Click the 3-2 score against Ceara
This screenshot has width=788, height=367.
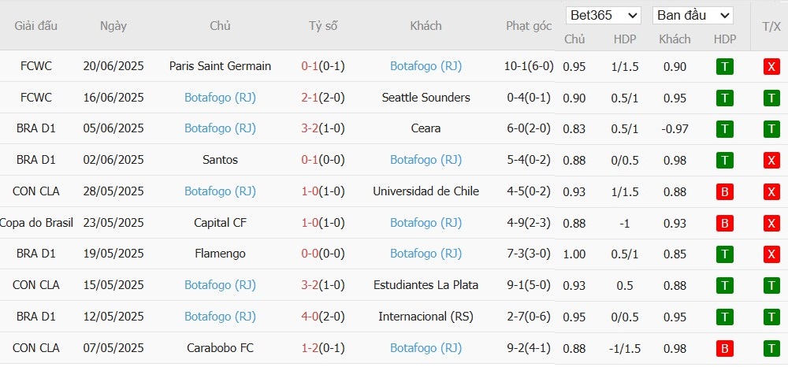pyautogui.click(x=309, y=128)
